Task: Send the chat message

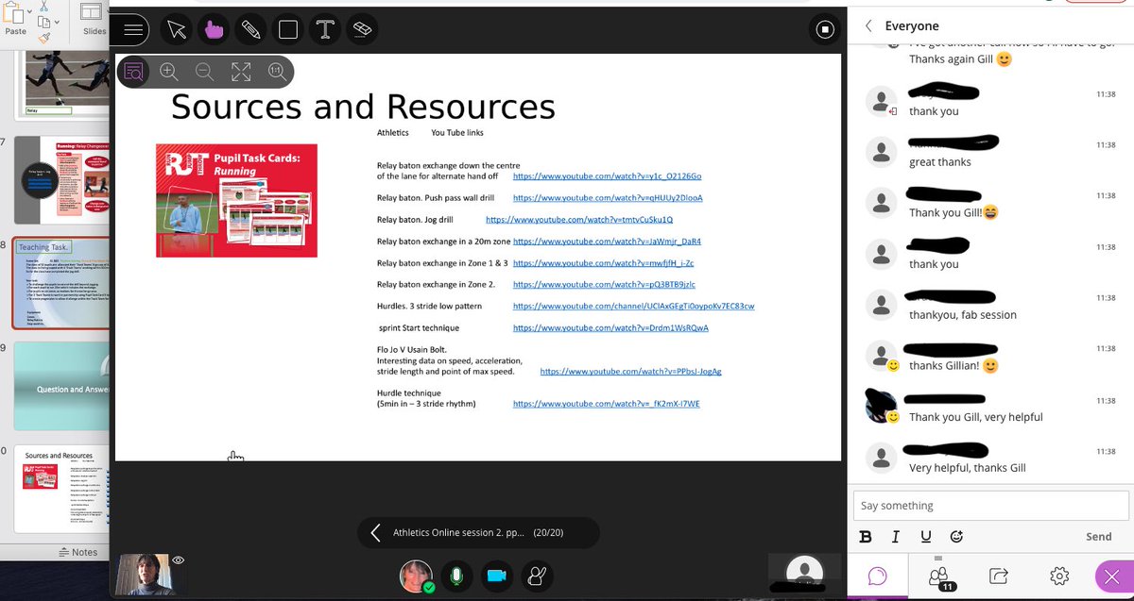Action: pyautogui.click(x=1098, y=537)
